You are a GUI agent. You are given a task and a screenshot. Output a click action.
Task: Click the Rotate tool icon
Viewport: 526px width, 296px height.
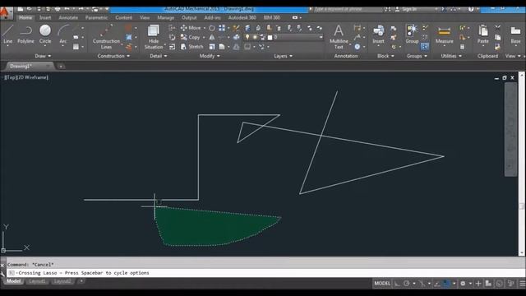(212, 28)
